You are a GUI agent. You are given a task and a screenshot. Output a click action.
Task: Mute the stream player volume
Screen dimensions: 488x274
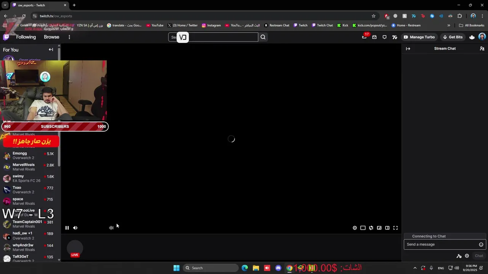(x=75, y=228)
